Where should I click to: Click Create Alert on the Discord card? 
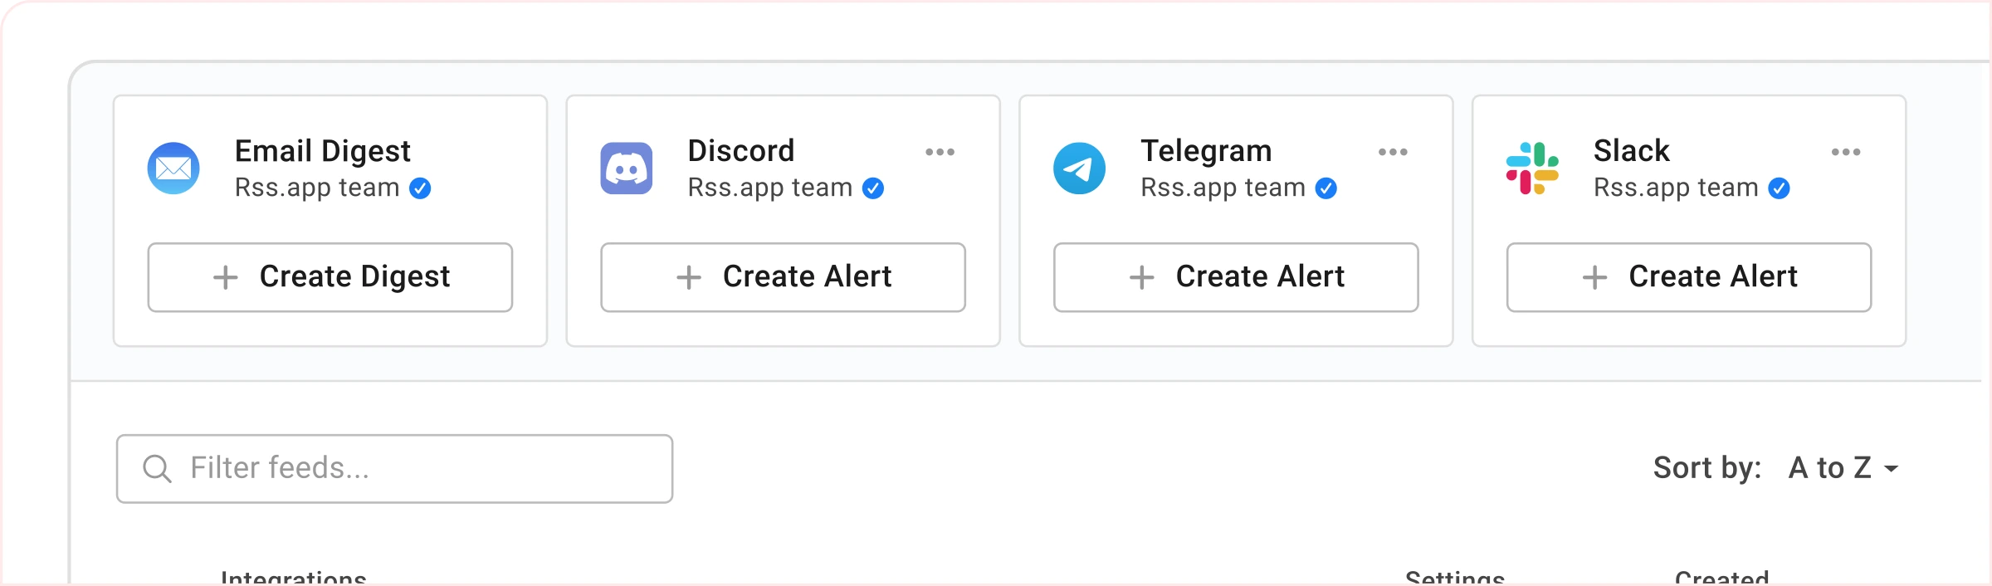[783, 277]
